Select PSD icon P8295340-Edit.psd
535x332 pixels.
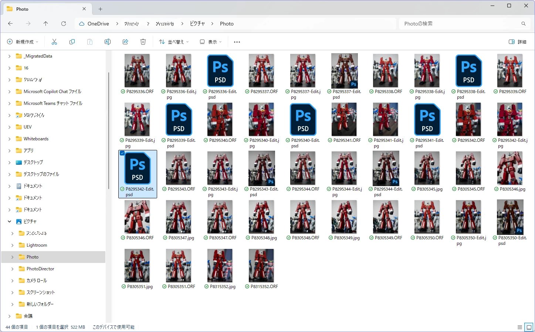coord(303,119)
